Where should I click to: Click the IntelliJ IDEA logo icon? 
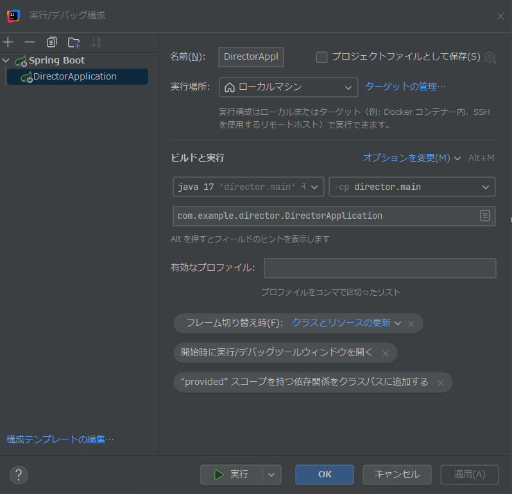tap(13, 15)
